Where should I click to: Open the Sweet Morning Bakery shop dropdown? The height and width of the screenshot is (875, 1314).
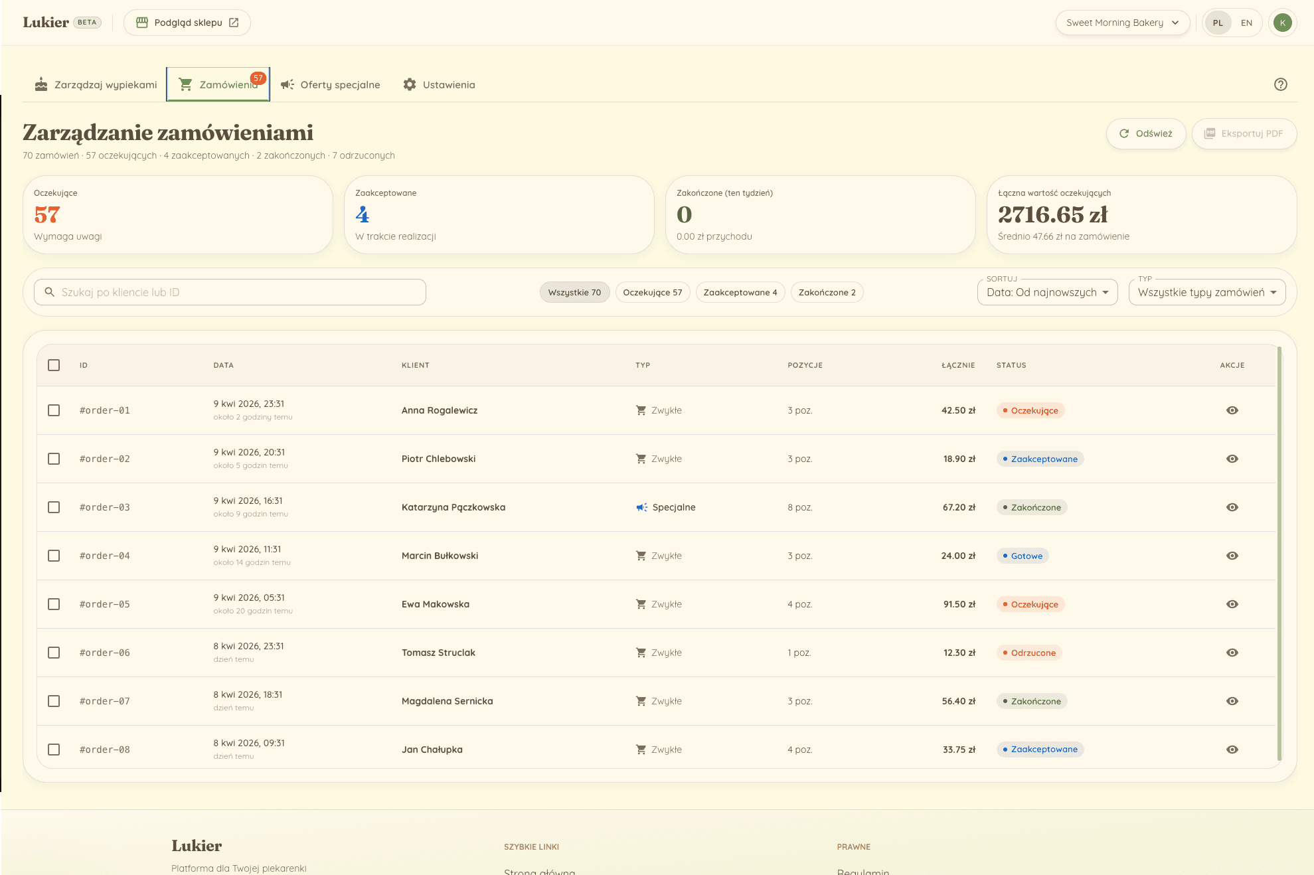[x=1123, y=23]
